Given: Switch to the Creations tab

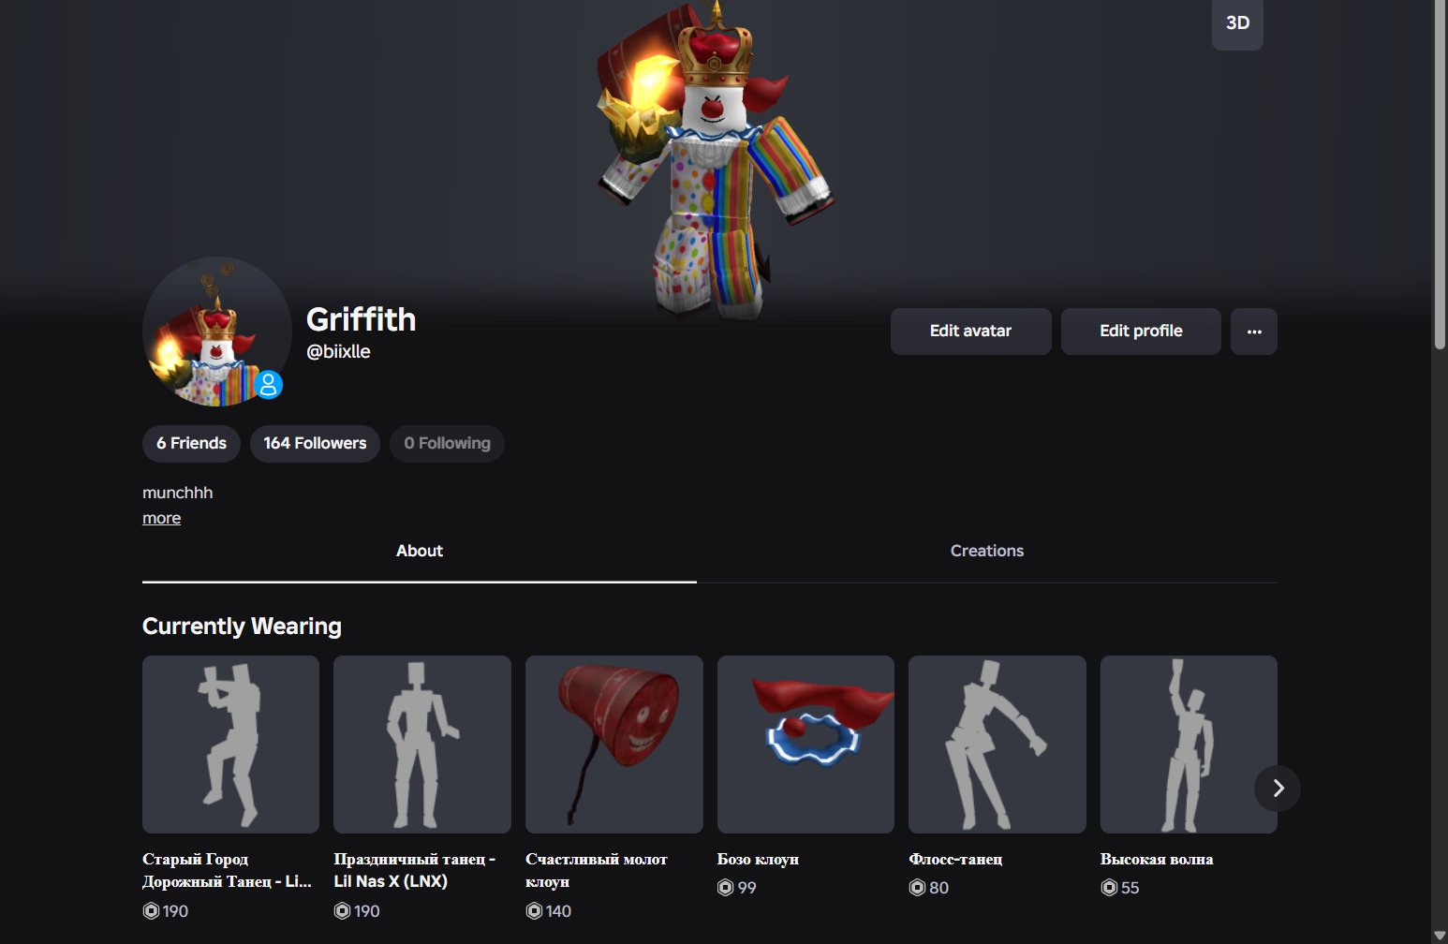Looking at the screenshot, I should tap(987, 551).
